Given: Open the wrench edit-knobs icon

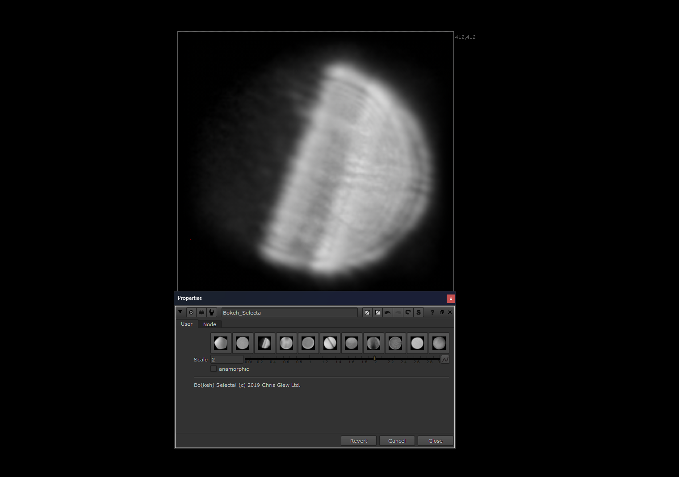Looking at the screenshot, I should pyautogui.click(x=212, y=312).
